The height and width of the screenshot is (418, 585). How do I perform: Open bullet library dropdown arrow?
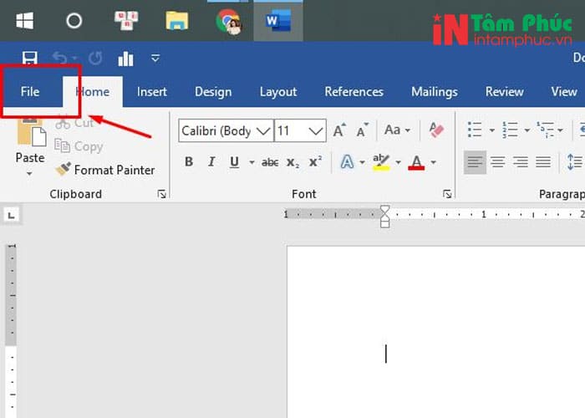(x=491, y=130)
